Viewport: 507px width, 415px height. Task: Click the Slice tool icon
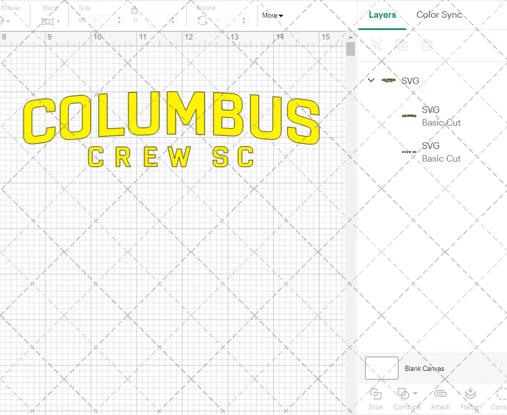click(375, 394)
